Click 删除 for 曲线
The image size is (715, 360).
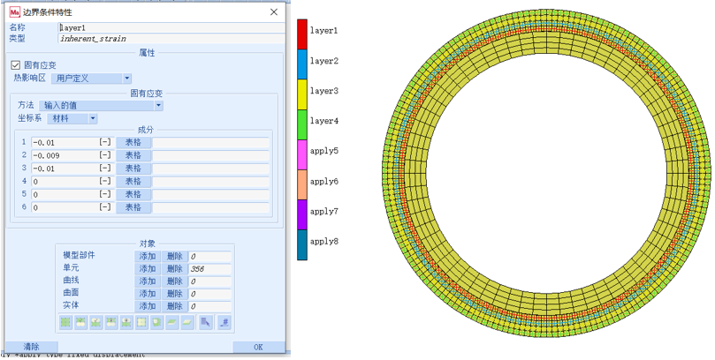click(175, 281)
